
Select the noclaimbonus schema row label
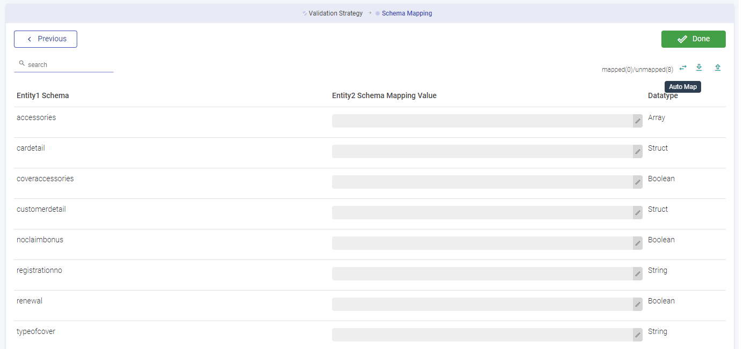coord(40,240)
